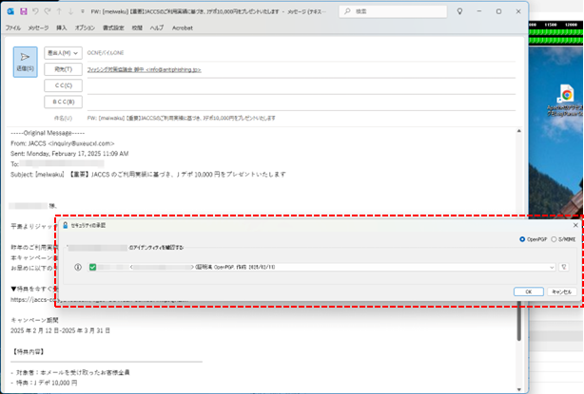Click the Undo arrow icon

[x=33, y=13]
